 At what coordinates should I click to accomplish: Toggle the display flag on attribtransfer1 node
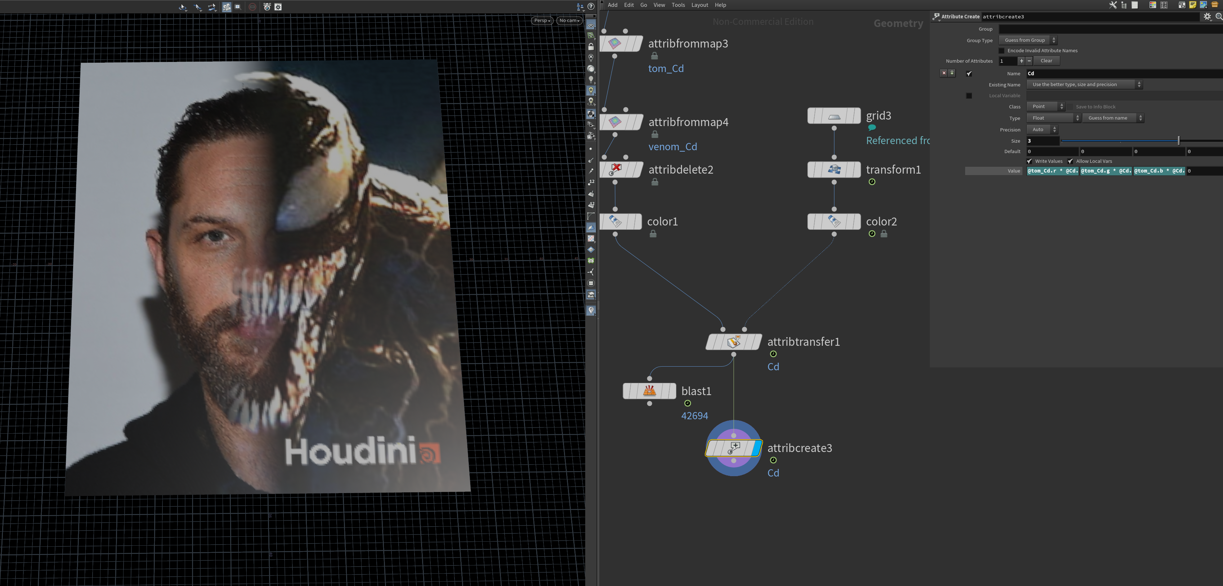click(x=756, y=342)
